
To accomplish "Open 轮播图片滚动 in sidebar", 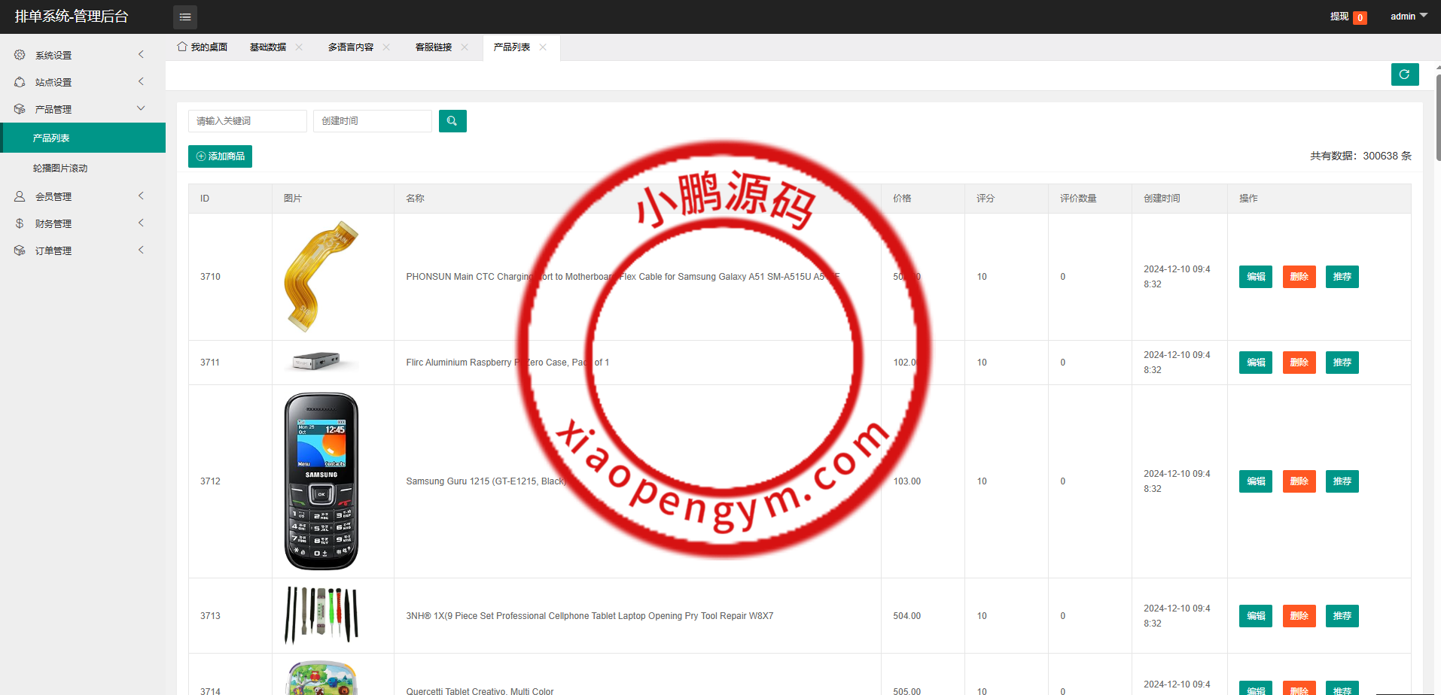I will 60,168.
